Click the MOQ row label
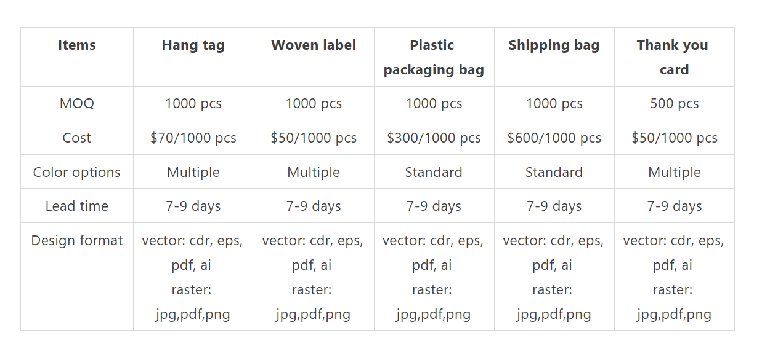 77,104
